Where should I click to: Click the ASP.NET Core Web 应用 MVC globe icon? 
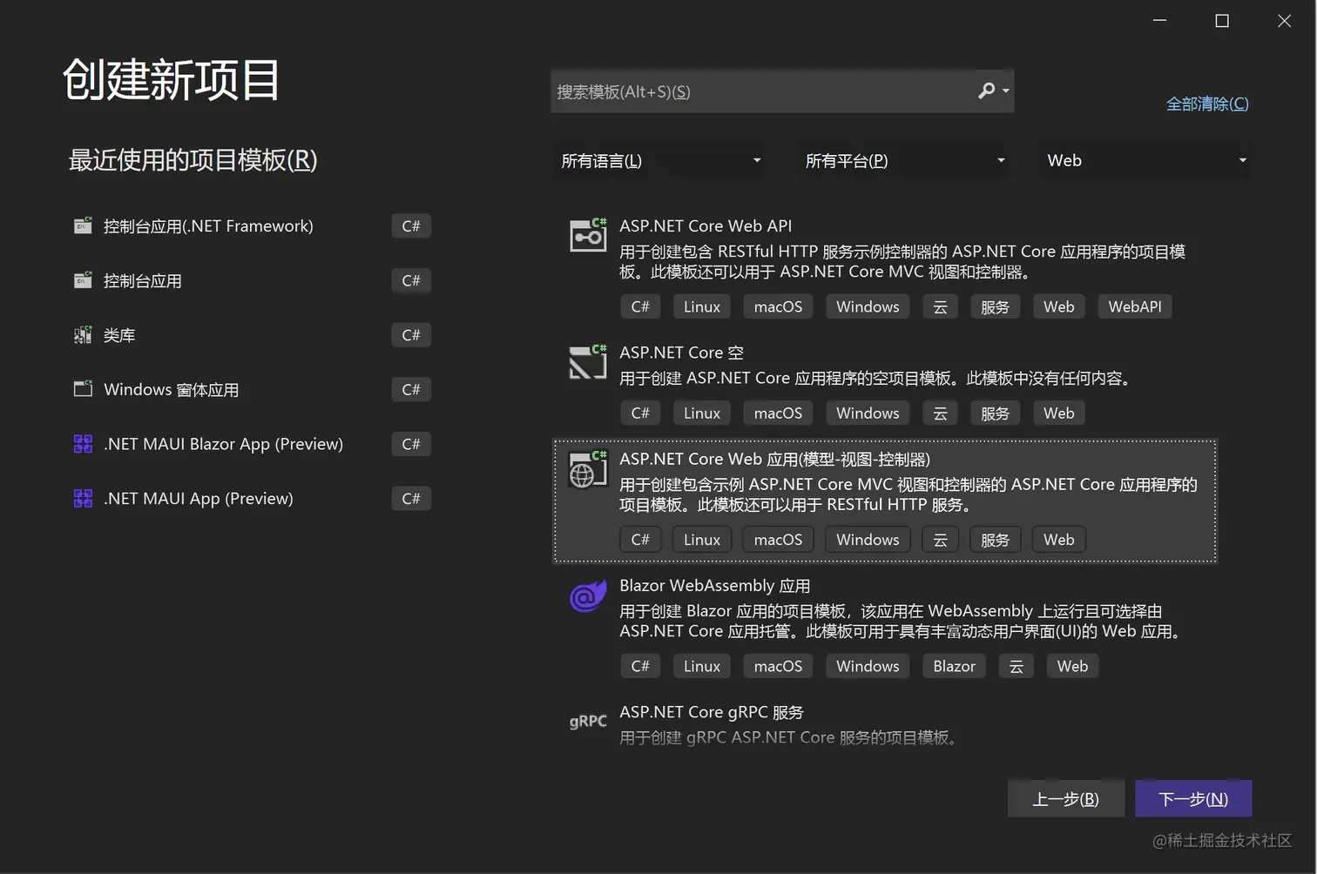pos(588,469)
